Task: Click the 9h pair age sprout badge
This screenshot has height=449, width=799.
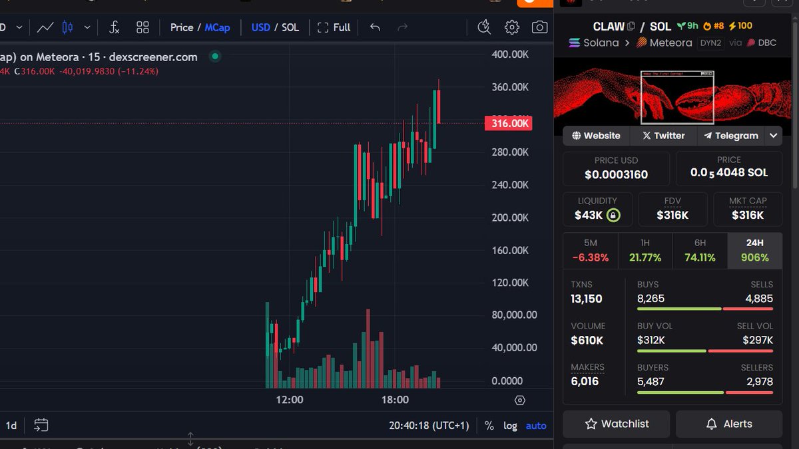Action: coord(688,26)
